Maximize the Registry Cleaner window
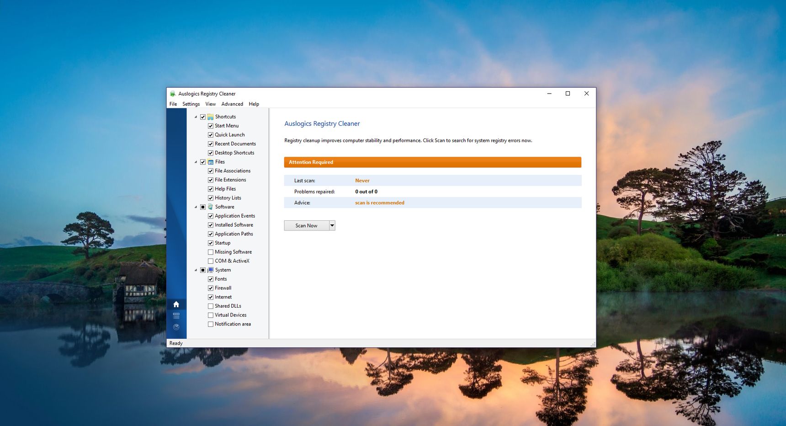This screenshot has height=426, width=786. pos(568,94)
